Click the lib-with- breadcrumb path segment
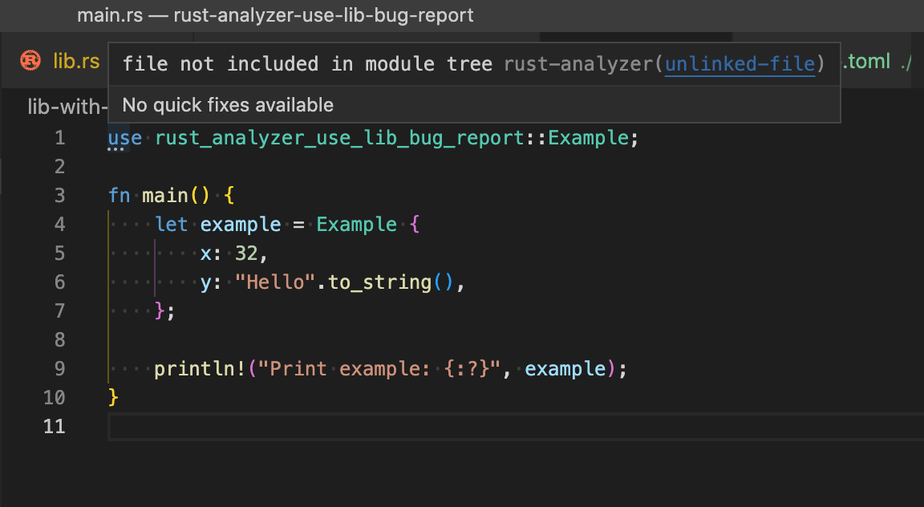The width and height of the screenshot is (924, 507). (67, 107)
